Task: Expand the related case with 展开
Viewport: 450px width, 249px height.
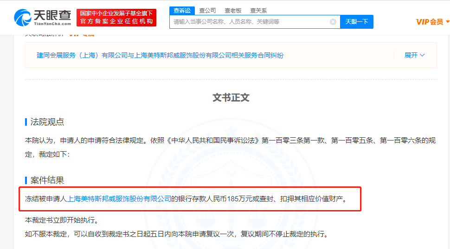Action: 414,55
